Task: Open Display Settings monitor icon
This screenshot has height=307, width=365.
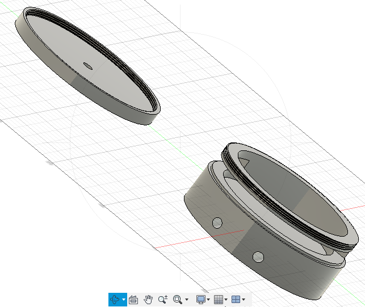Action: pos(201,299)
